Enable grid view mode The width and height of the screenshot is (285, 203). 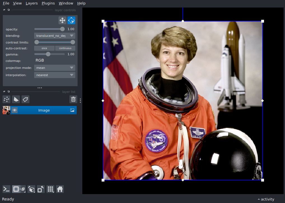50,189
